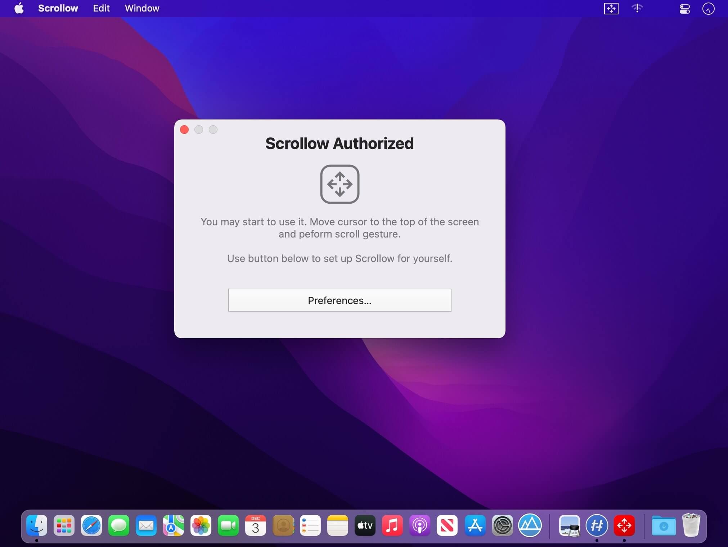
Task: Close the Scrollow Authorized window
Action: click(x=184, y=130)
